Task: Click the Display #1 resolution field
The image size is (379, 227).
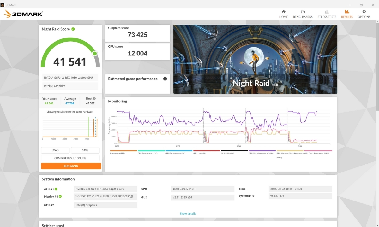Action: click(x=105, y=196)
